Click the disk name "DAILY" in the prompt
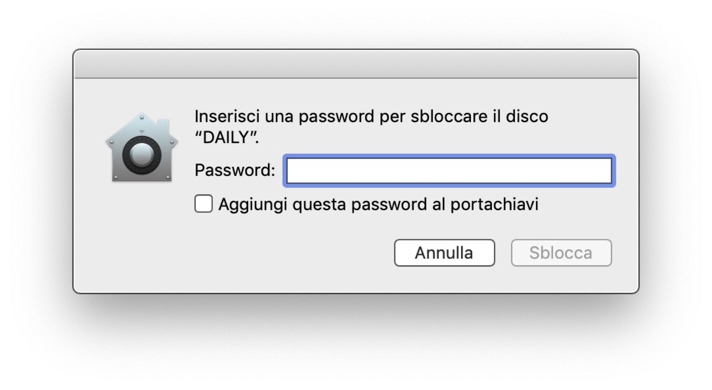 [x=226, y=138]
